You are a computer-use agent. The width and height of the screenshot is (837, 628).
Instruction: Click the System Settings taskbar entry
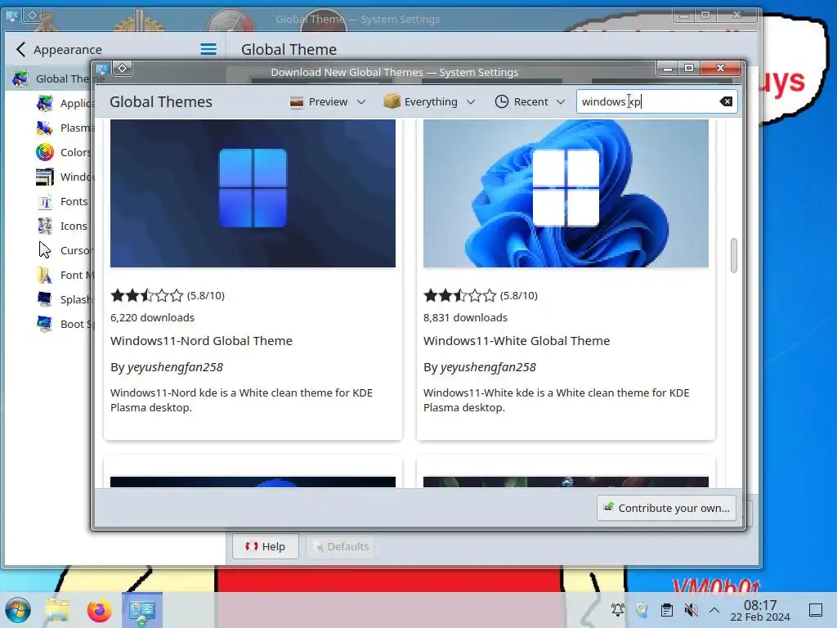[142, 610]
